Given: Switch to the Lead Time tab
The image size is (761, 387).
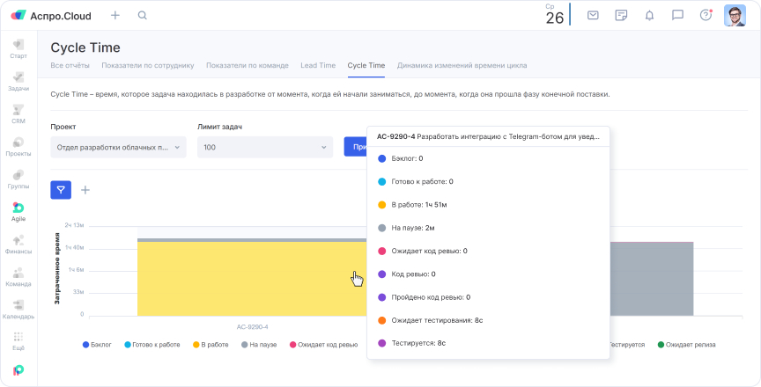Looking at the screenshot, I should [318, 66].
